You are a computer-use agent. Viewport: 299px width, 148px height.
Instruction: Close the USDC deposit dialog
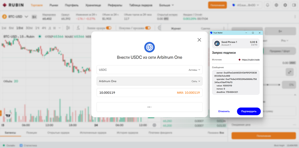coord(199,40)
